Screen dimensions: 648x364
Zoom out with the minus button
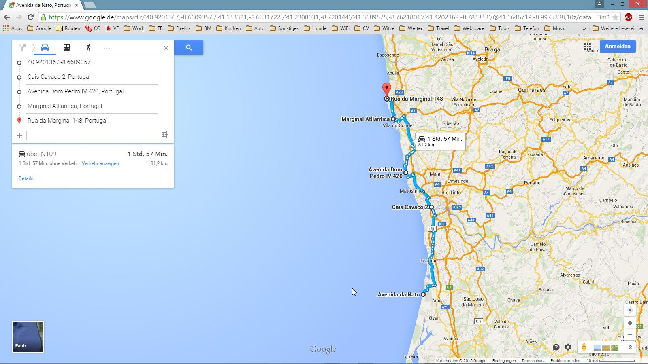point(630,334)
